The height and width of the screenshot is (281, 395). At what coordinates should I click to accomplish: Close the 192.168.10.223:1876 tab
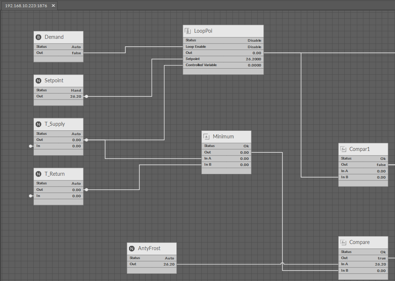click(x=53, y=6)
